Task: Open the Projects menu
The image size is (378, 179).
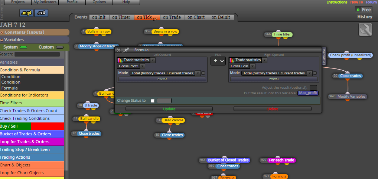Action: pyautogui.click(x=18, y=2)
